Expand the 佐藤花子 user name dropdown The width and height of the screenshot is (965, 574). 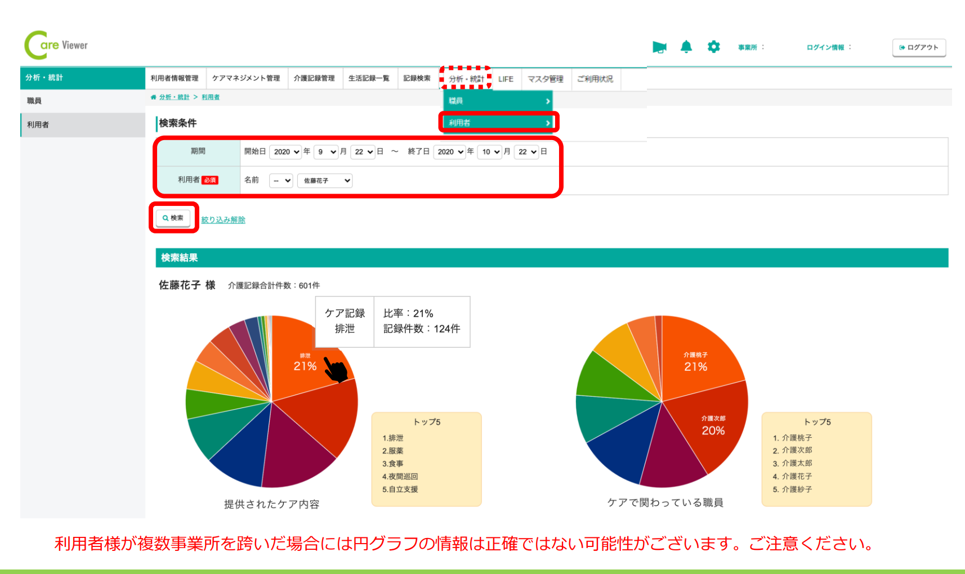325,181
